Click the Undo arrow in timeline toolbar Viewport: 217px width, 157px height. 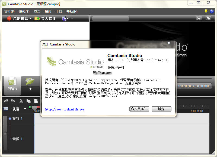point(6,101)
